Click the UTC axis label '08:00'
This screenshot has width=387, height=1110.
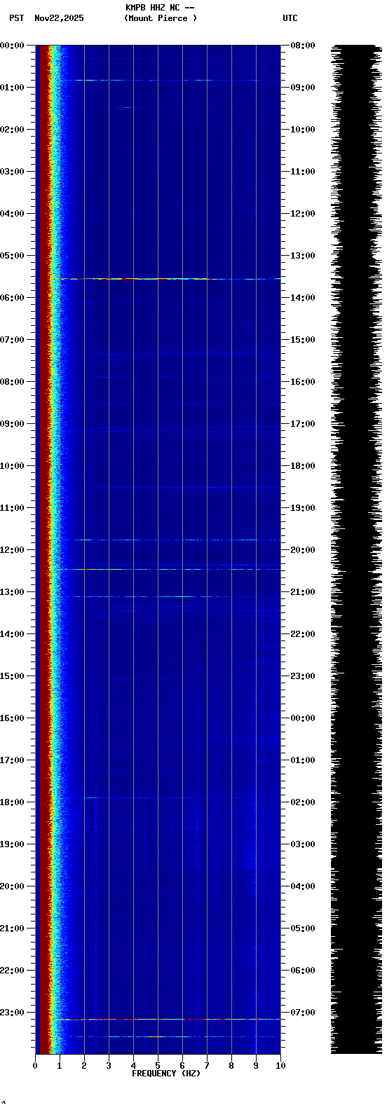[x=302, y=46]
